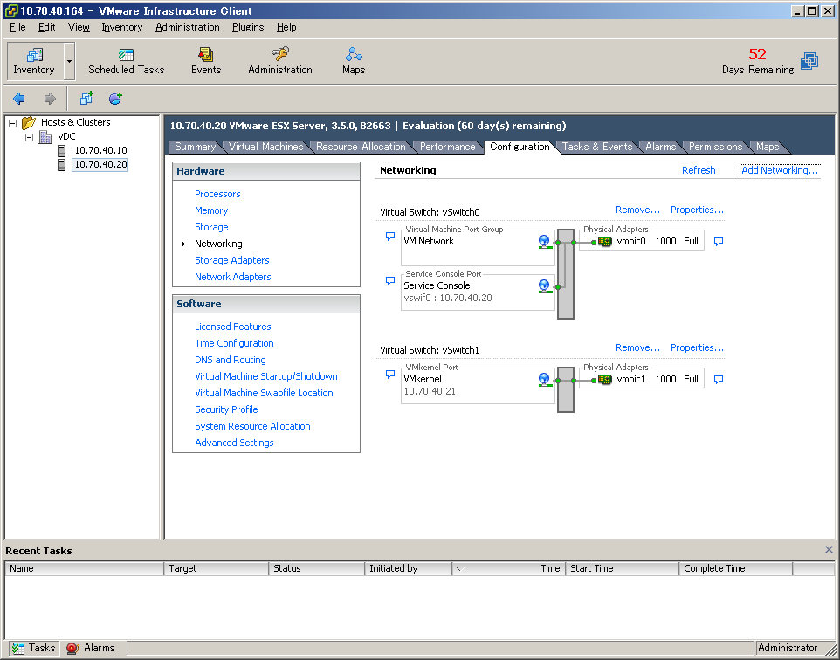Open the Inventory toolbar button
The image size is (840, 660).
pyautogui.click(x=34, y=61)
